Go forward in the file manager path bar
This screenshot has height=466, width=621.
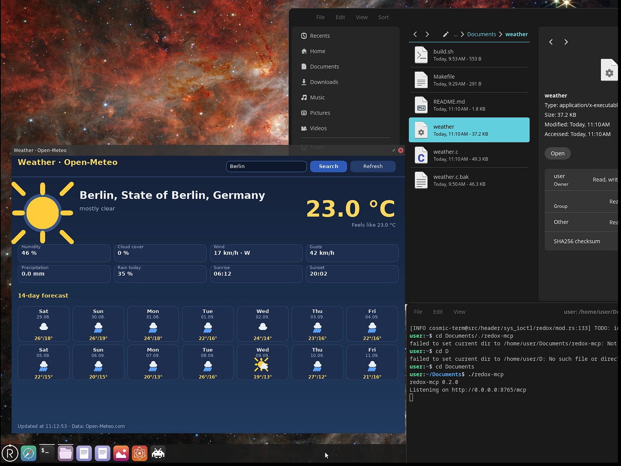coord(427,34)
